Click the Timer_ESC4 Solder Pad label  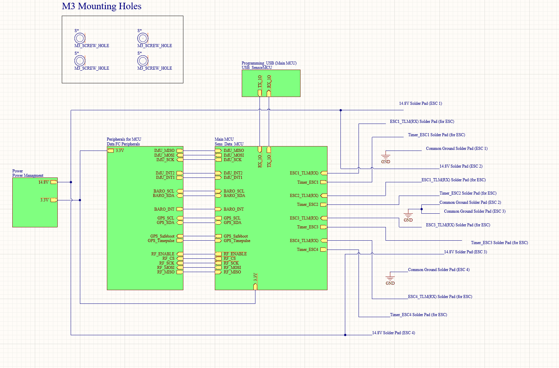tap(419, 314)
